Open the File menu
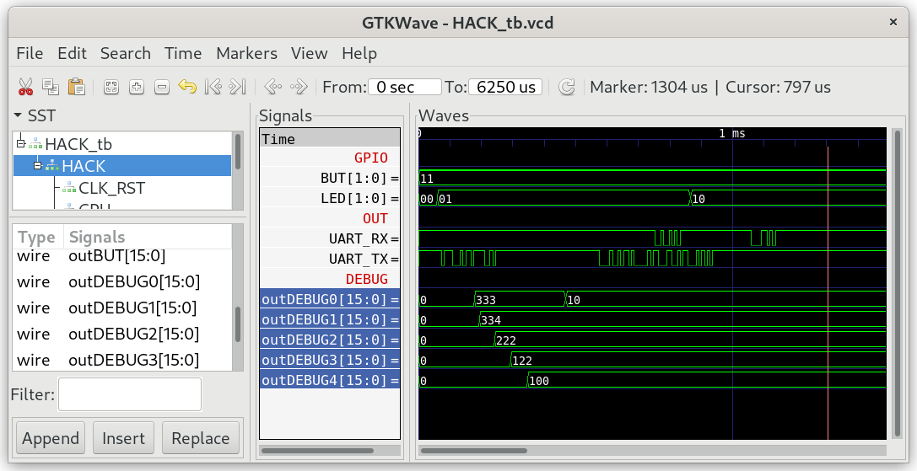This screenshot has width=917, height=471. click(30, 53)
